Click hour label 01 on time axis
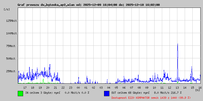Viewport: 203px width, 101px height. [x=86, y=88]
